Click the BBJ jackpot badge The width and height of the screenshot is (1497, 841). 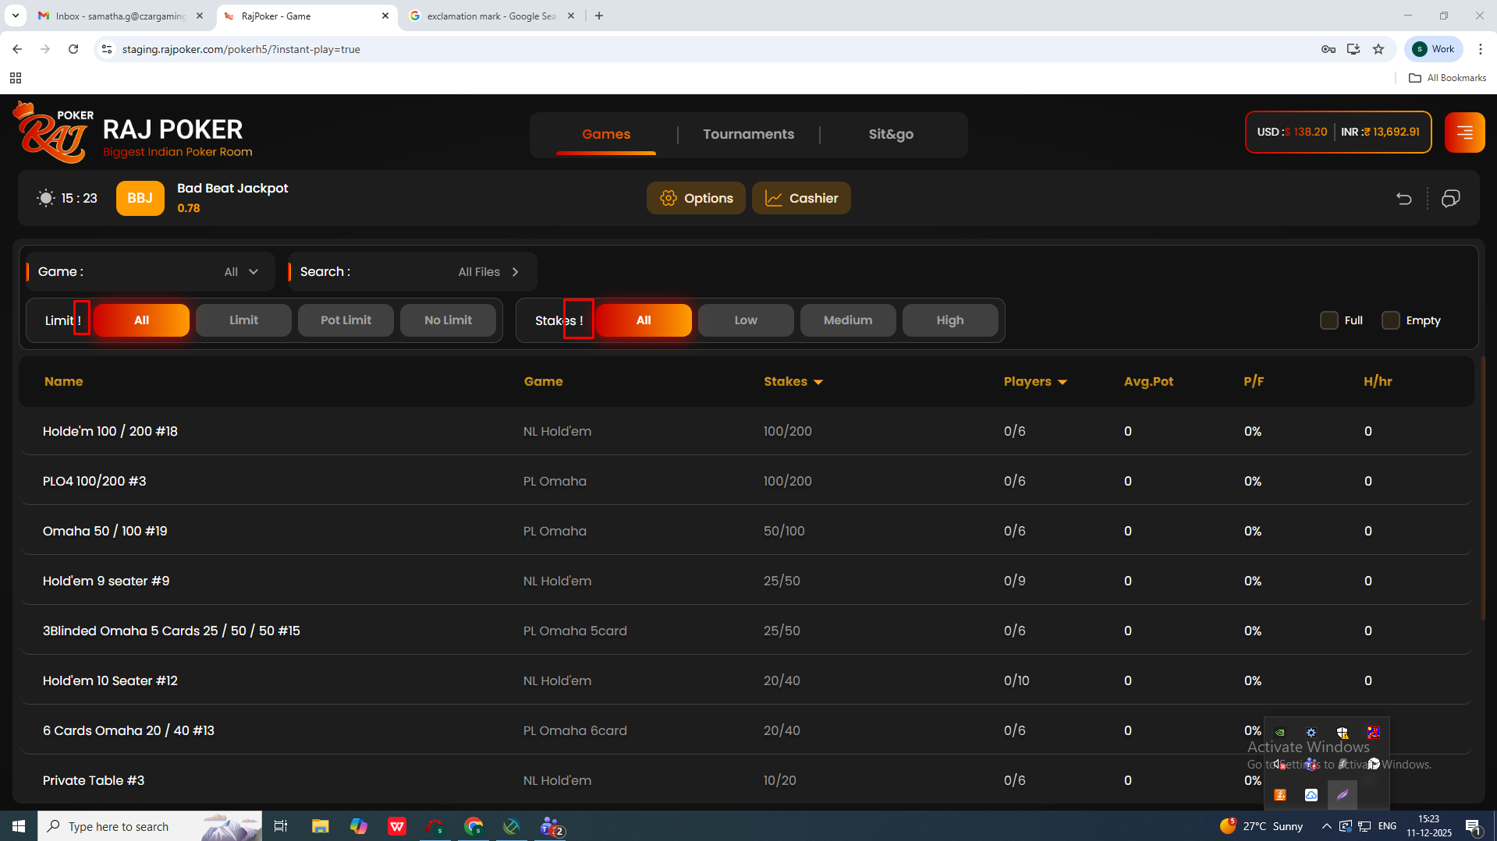(140, 198)
